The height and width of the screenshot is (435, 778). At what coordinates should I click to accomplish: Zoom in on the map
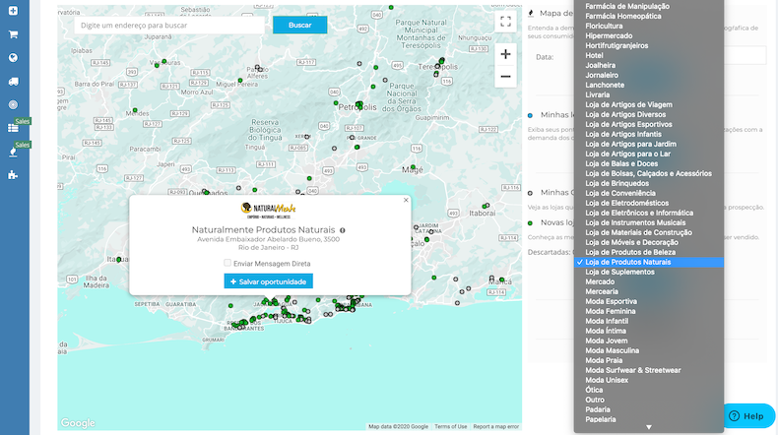click(x=505, y=54)
